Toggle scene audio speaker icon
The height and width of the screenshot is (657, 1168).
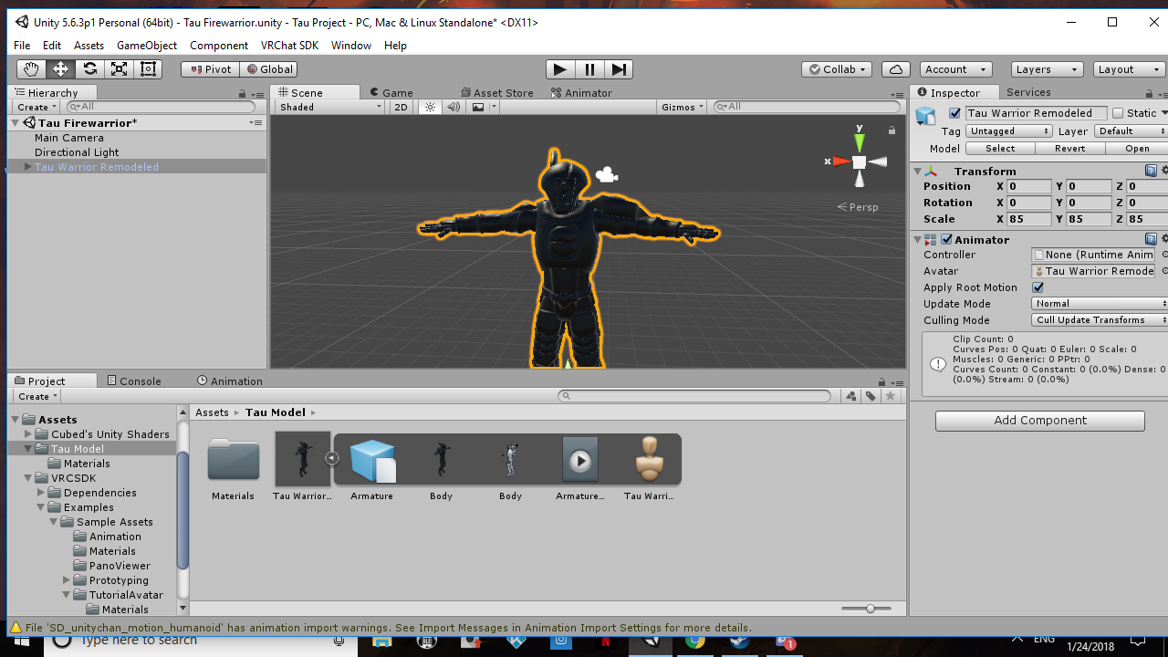coord(454,107)
